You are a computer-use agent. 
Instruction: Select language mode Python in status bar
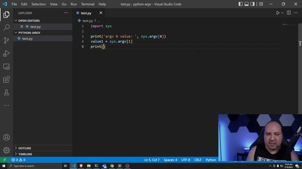pos(211,160)
